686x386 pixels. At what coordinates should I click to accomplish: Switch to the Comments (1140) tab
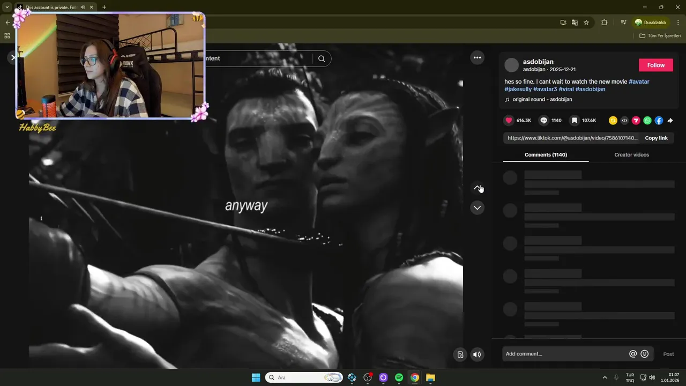tap(546, 154)
